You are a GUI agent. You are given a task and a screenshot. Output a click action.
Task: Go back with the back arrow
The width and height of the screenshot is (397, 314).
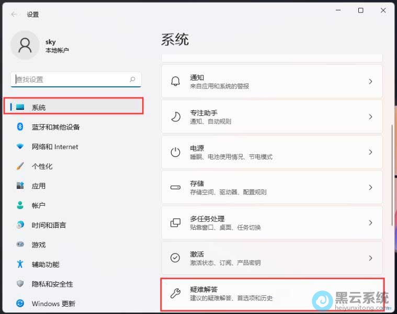click(x=14, y=15)
